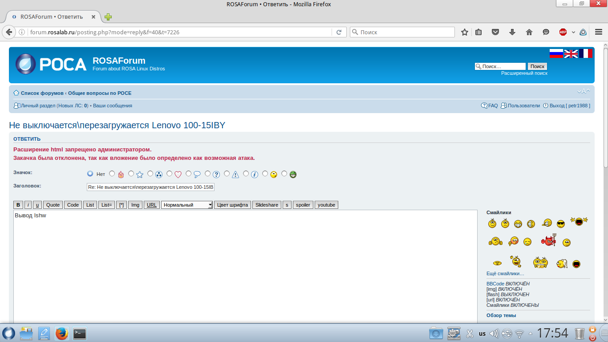The width and height of the screenshot is (608, 342).
Task: Open the Pocket icon in Firefox toolbar
Action: coord(495,32)
